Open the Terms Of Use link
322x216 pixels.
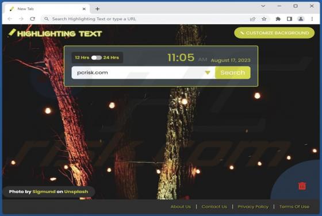294,207
